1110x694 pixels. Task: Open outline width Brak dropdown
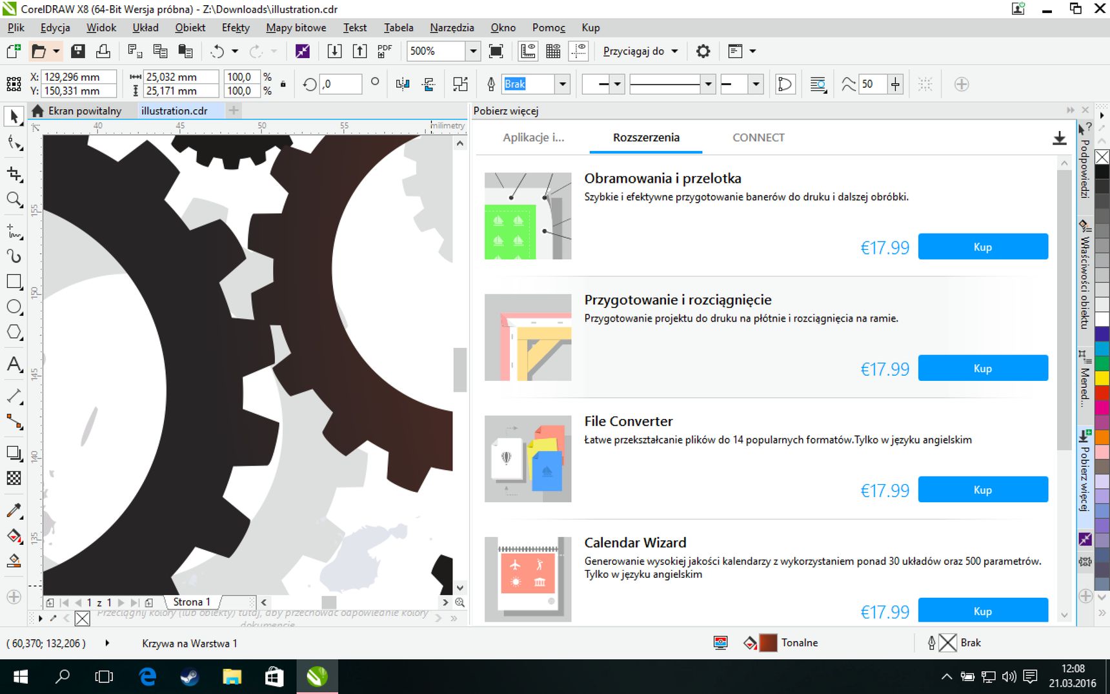563,84
